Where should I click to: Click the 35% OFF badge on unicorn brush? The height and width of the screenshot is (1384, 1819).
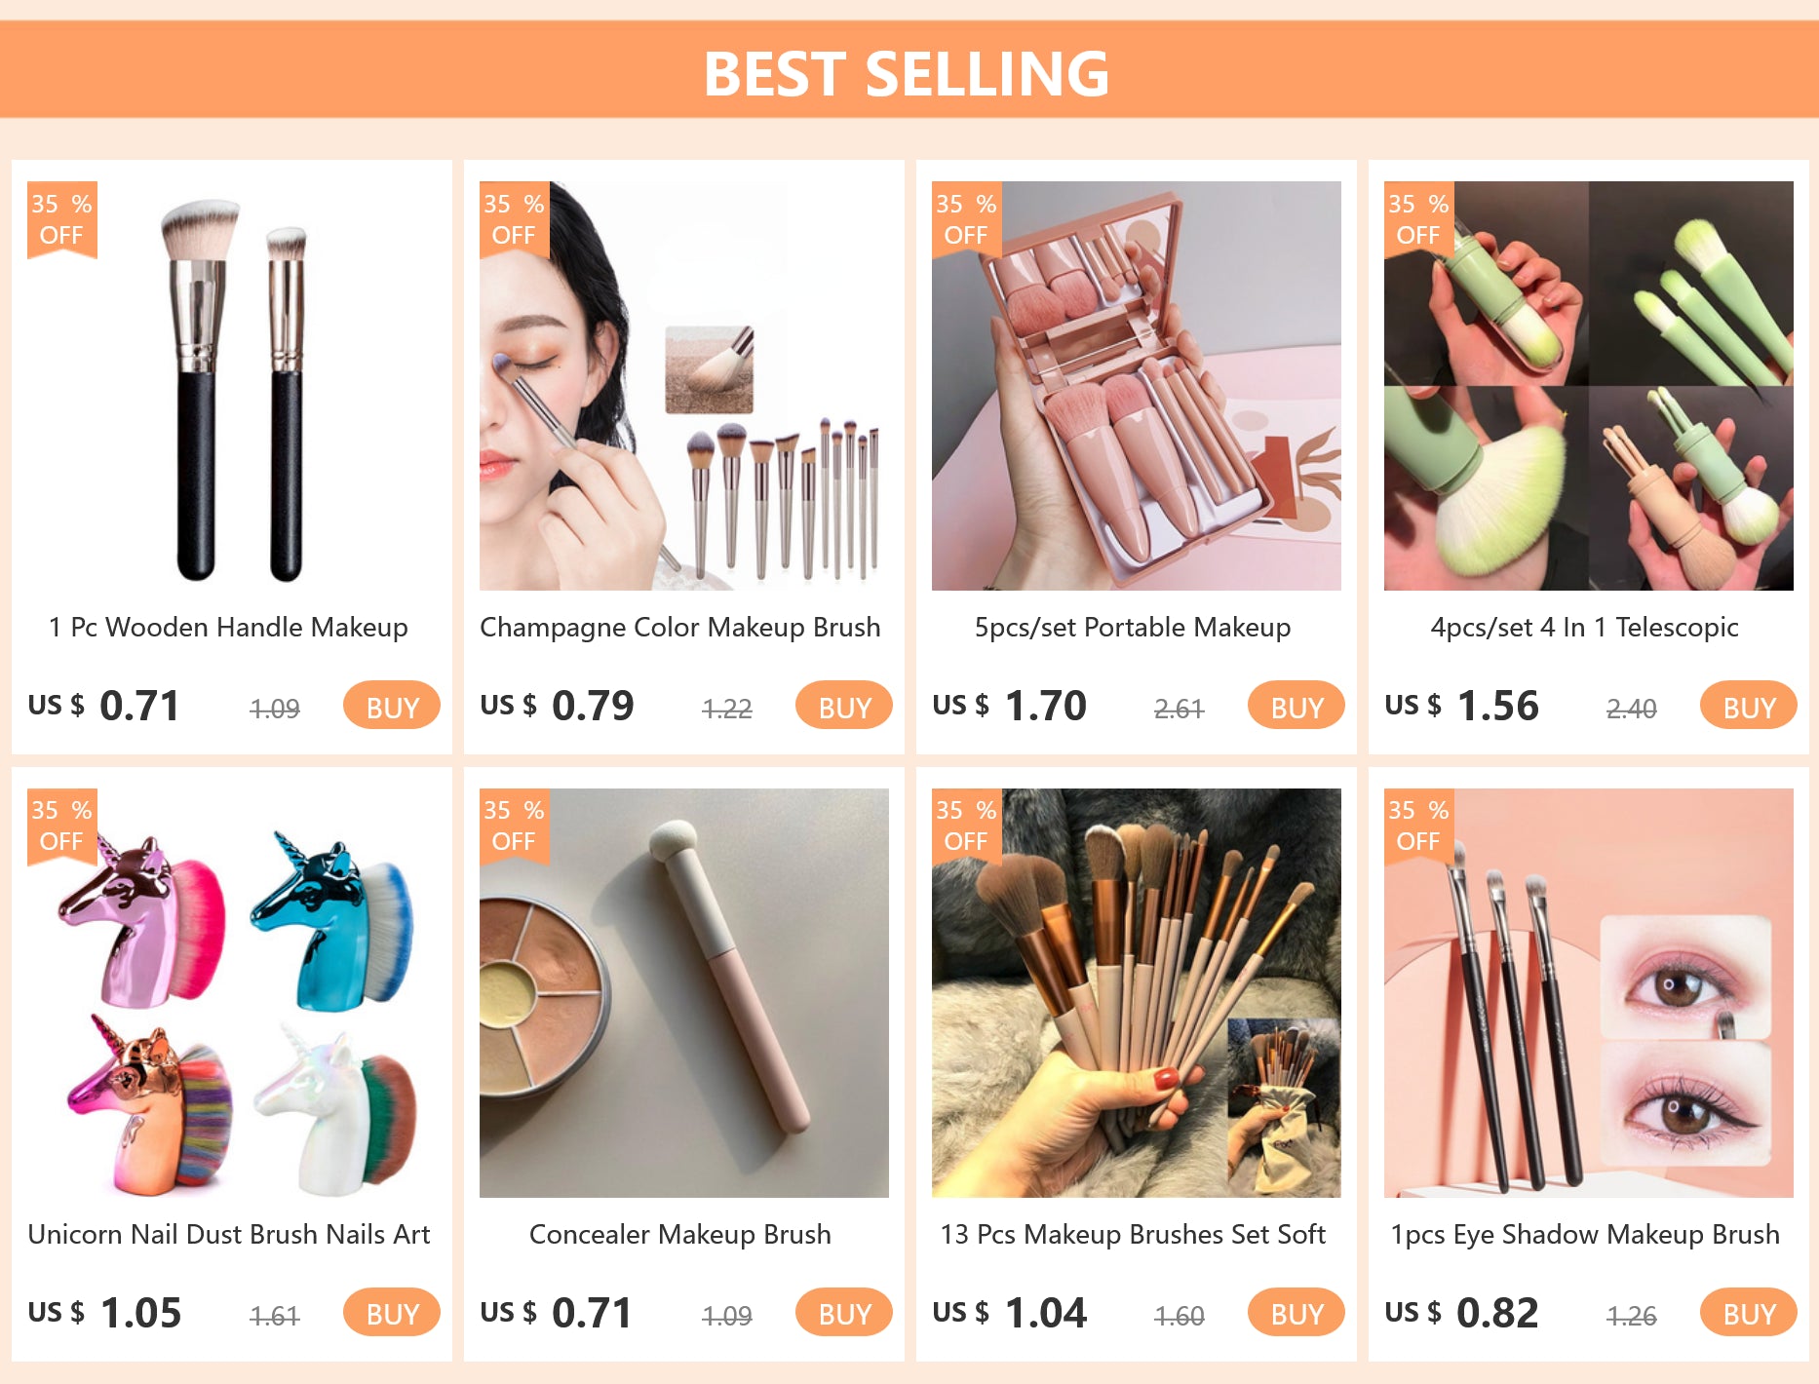click(x=61, y=827)
